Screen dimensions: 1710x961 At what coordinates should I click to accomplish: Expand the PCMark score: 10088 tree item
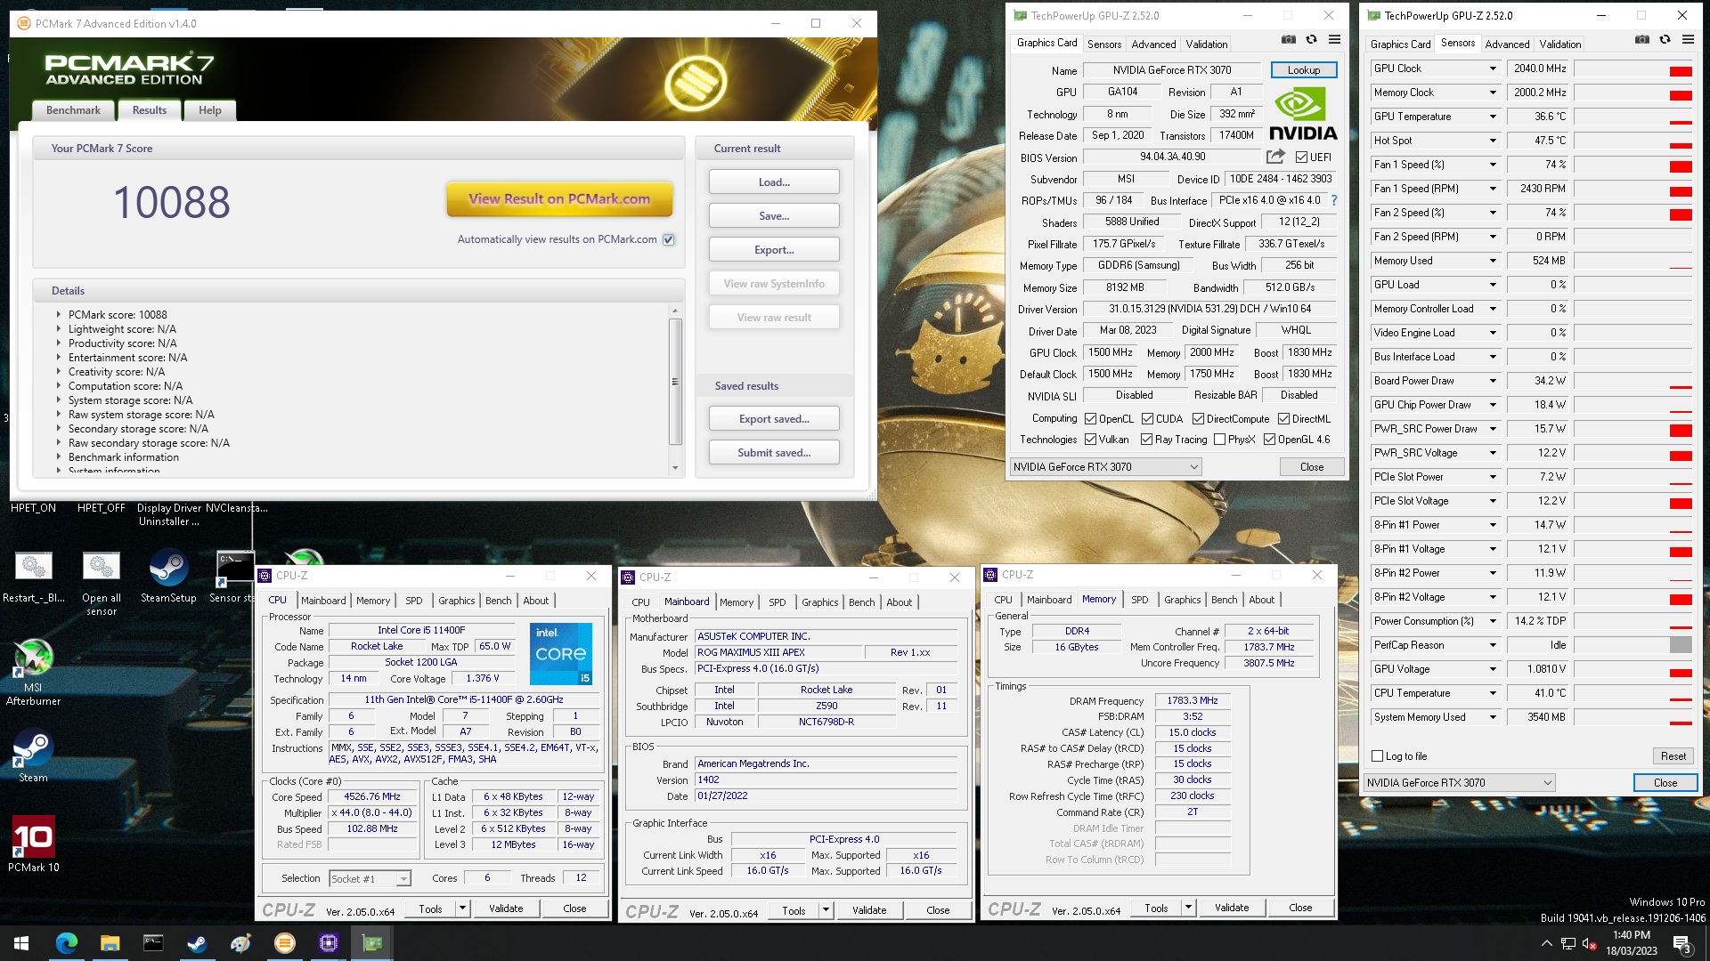click(x=59, y=314)
